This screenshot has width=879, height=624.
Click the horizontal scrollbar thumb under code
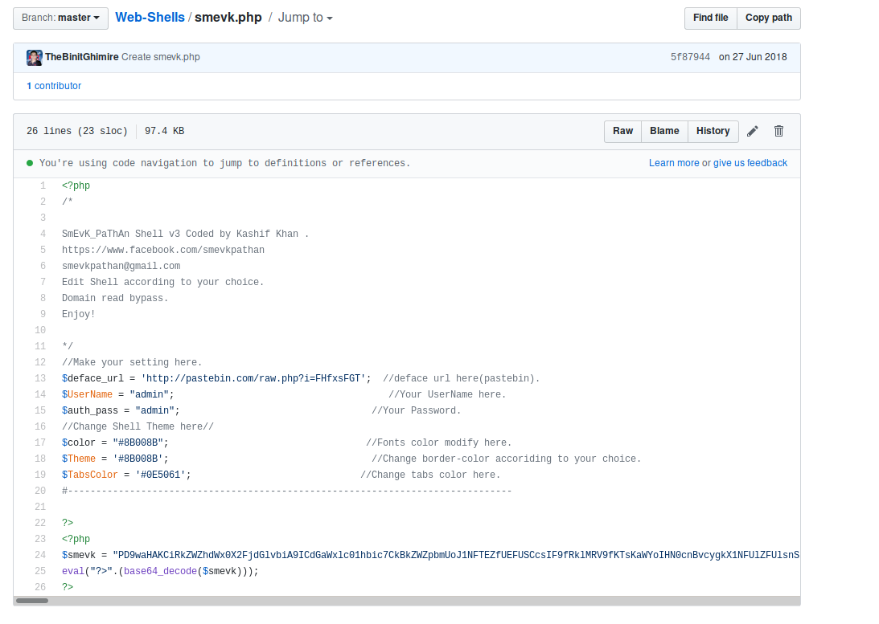click(x=32, y=601)
